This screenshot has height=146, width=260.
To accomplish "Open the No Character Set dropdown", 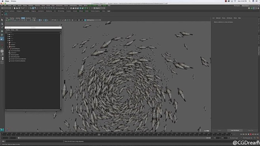I will 248,138.
